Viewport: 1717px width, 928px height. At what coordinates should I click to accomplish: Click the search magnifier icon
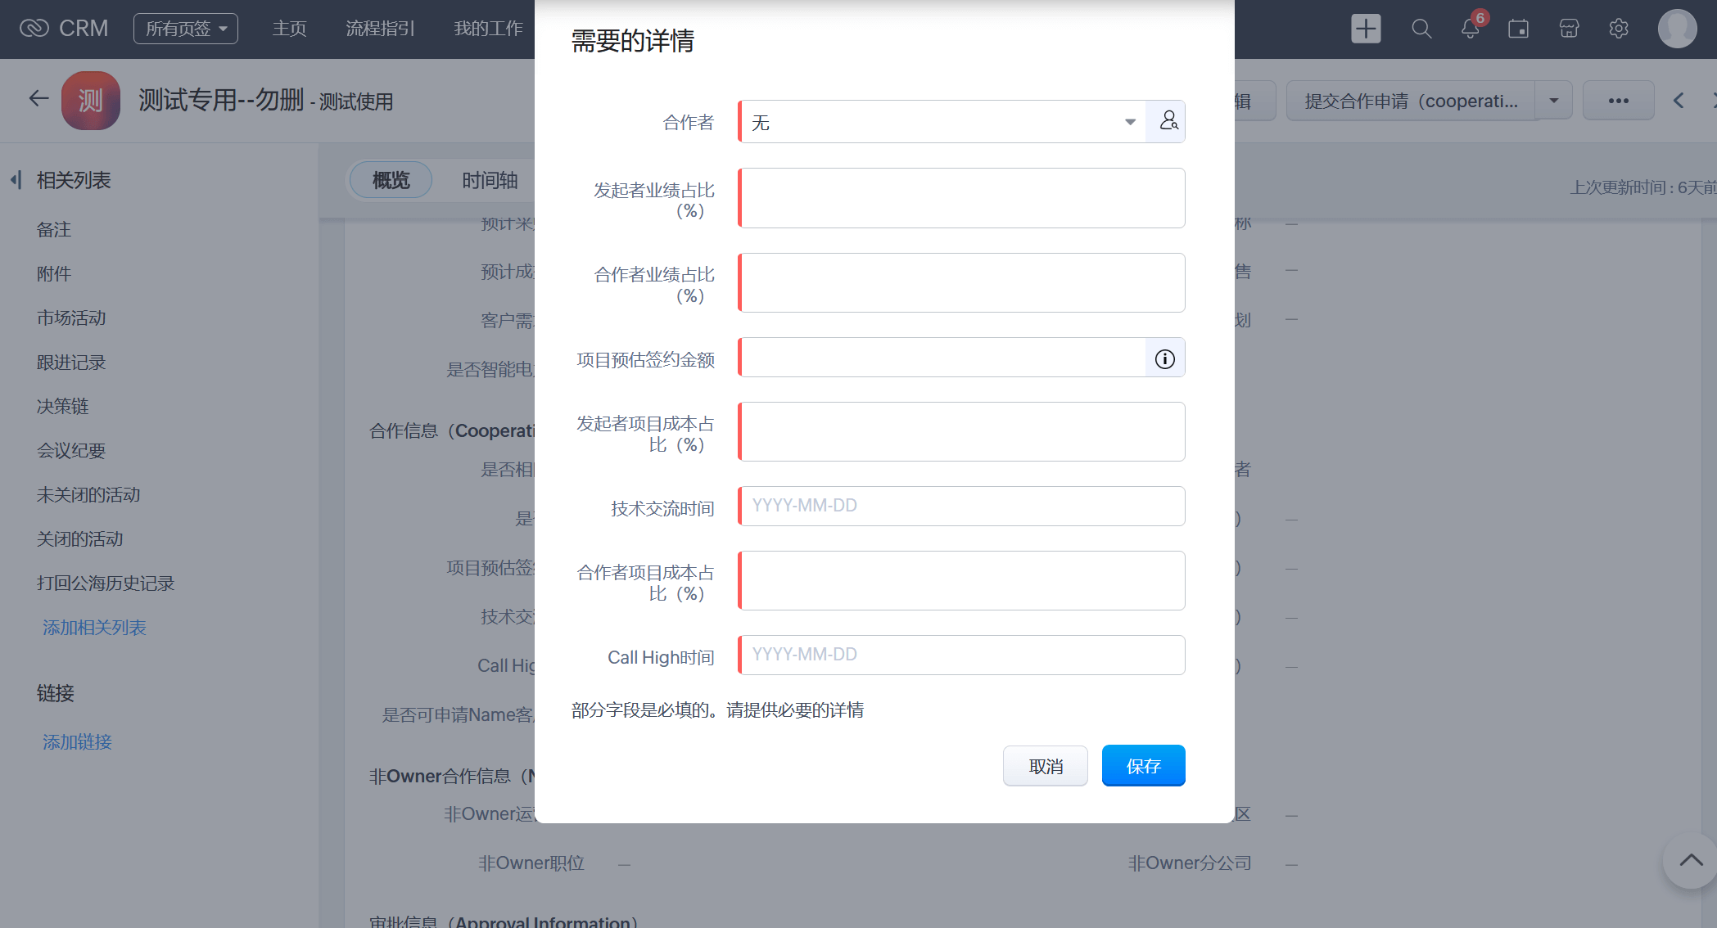(x=1421, y=29)
